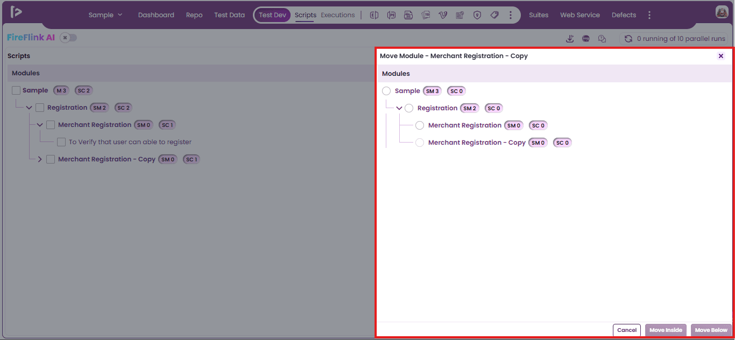735x340 pixels.
Task: Click the 'SC 2' badge beside Registration in Scripts
Action: tap(123, 108)
